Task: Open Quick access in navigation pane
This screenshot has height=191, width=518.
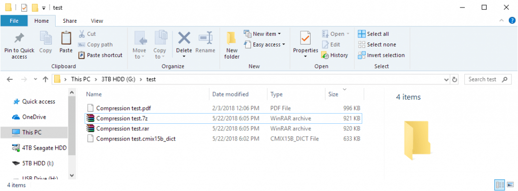Action: click(x=34, y=102)
